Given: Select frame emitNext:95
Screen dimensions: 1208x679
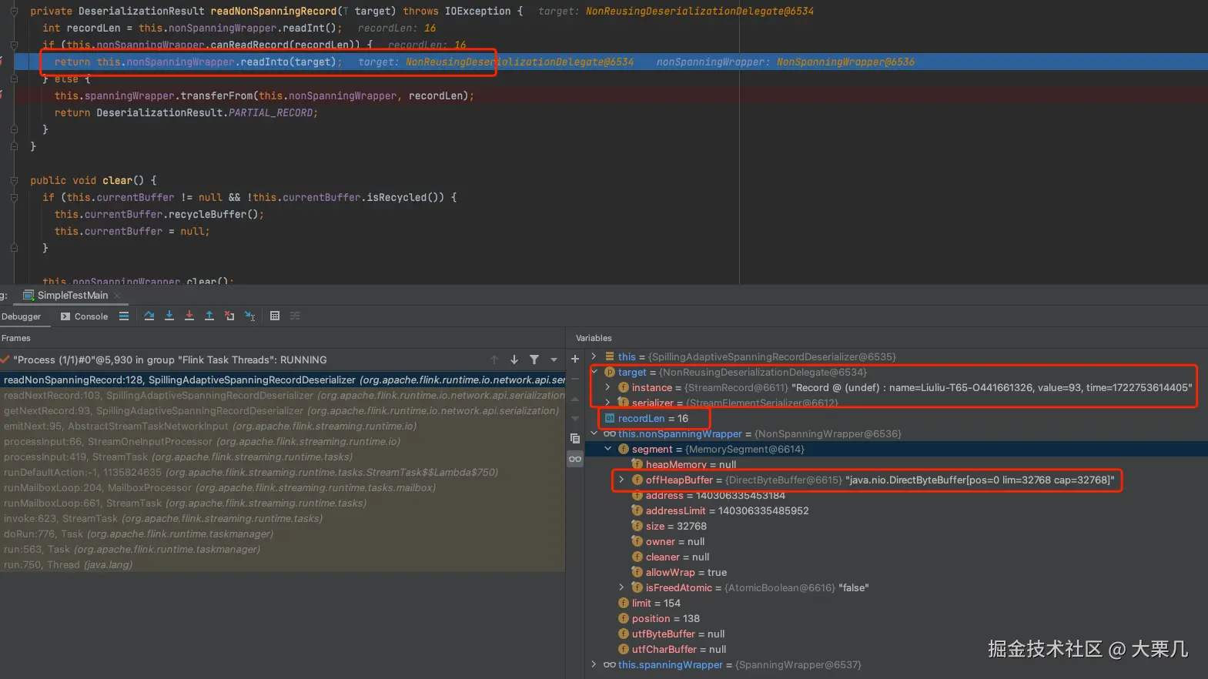Looking at the screenshot, I should pyautogui.click(x=283, y=426).
